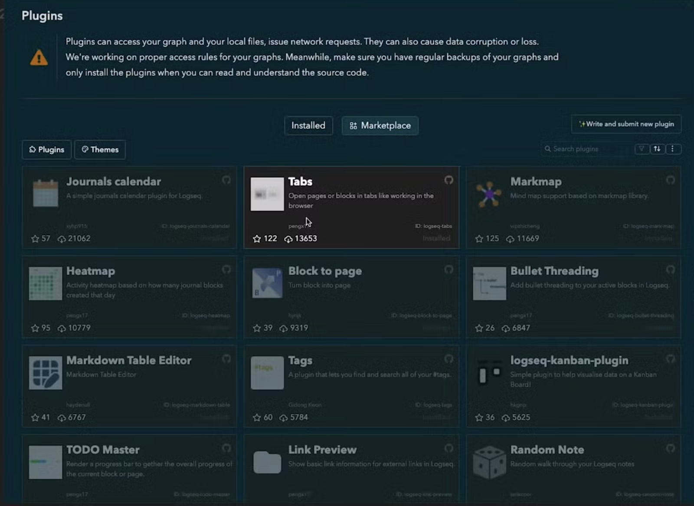The image size is (694, 506).
Task: Click the GitHub icon on the Heatmap card
Action: (227, 270)
